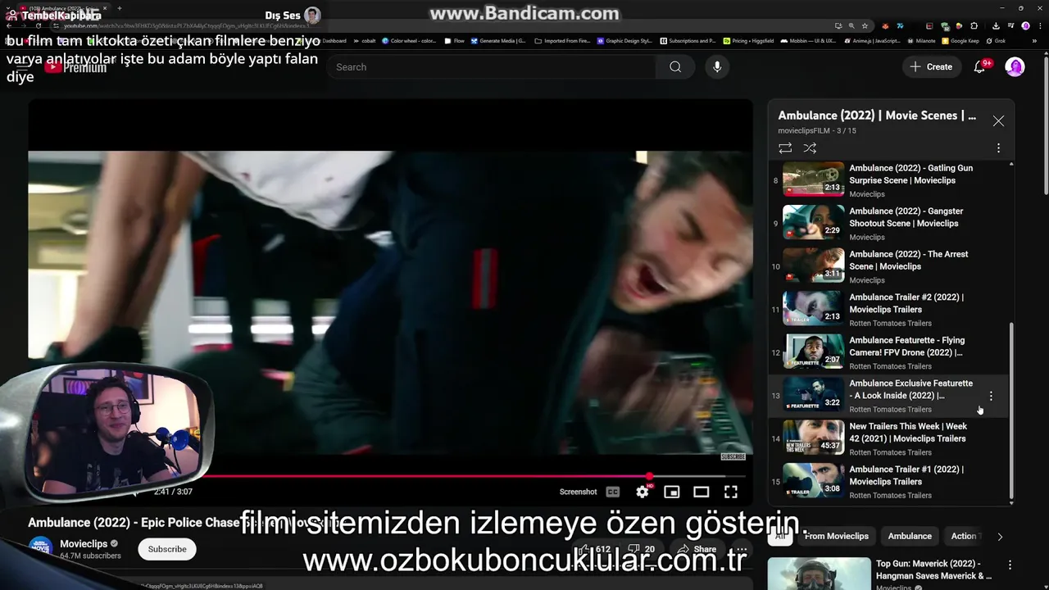Open Pricing Higgsfield bookmark
The height and width of the screenshot is (590, 1049).
point(747,41)
